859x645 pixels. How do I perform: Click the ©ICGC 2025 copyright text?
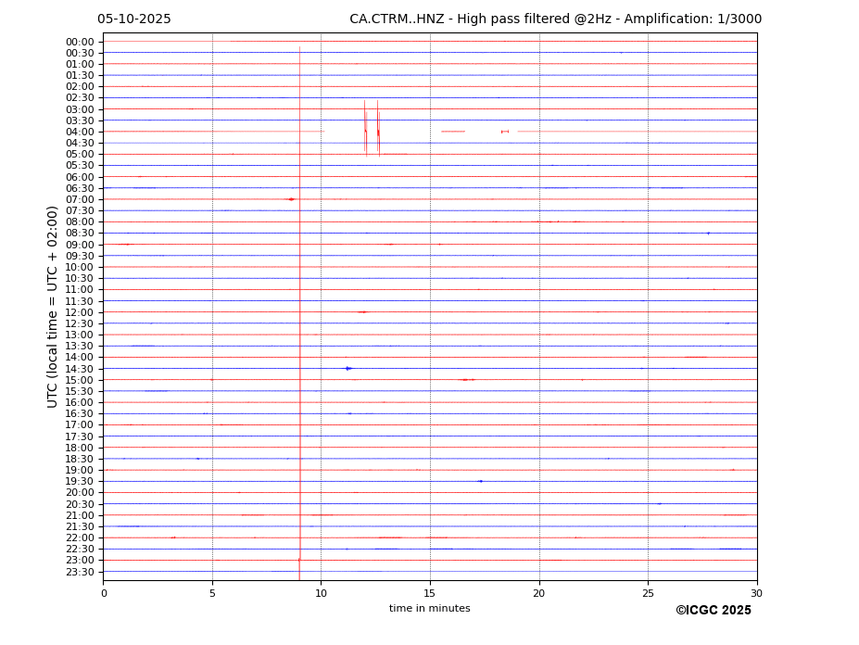[x=713, y=611]
